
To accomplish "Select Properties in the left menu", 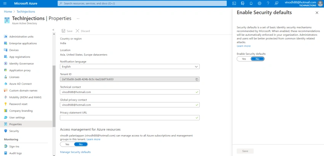I will click(x=26, y=124).
